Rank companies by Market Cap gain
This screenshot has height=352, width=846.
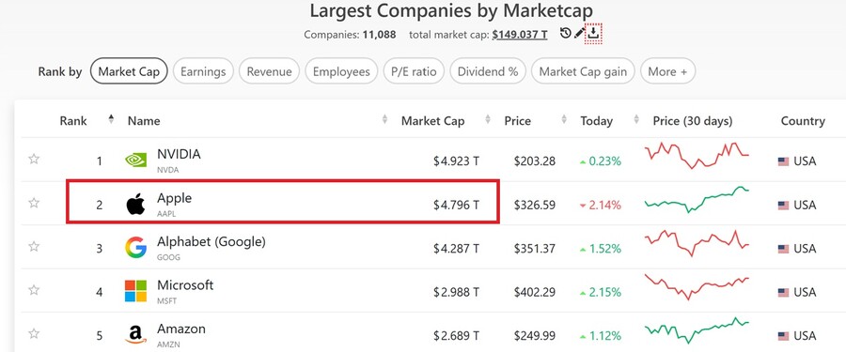(583, 71)
